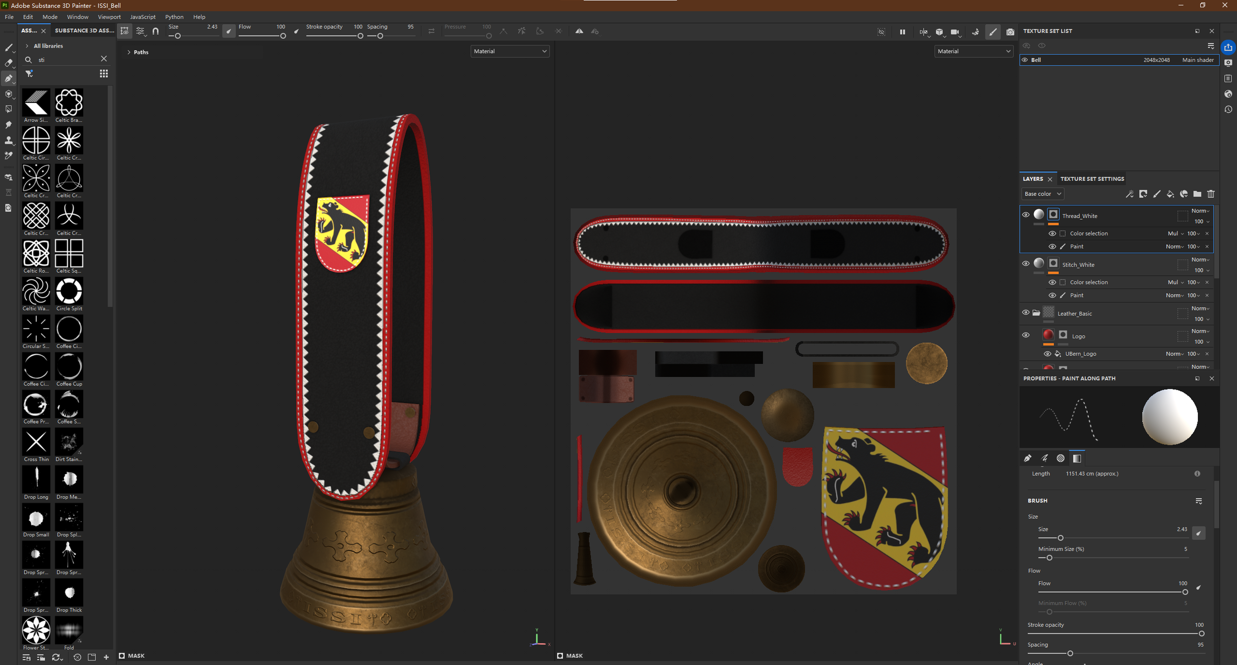
Task: Toggle size pen pressure button in top toolbar
Action: [229, 31]
